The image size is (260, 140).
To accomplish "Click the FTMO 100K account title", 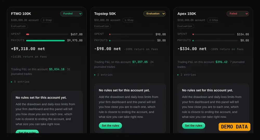I will pyautogui.click(x=21, y=14).
